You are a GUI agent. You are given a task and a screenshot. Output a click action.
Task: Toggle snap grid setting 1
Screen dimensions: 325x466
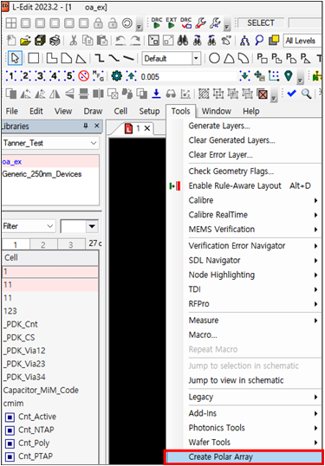pyautogui.click(x=11, y=76)
